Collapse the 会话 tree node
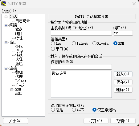 [6, 17]
